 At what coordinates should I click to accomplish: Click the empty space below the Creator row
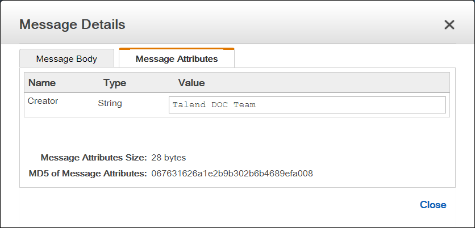(x=236, y=133)
